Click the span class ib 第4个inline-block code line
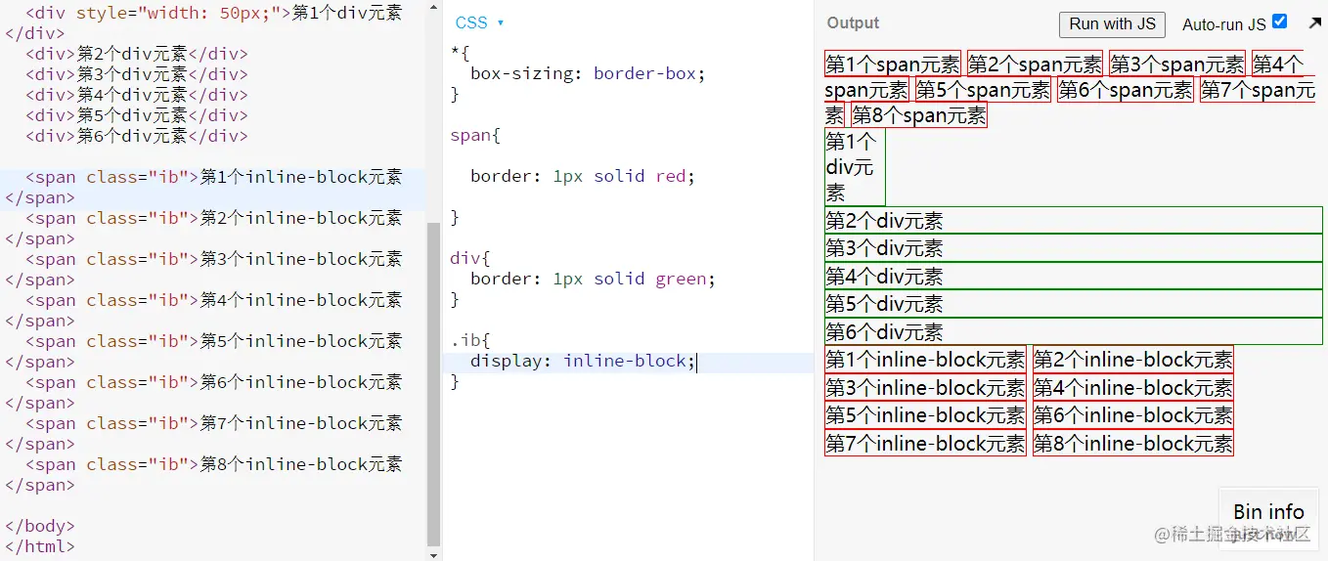This screenshot has height=561, width=1328. tap(213, 300)
